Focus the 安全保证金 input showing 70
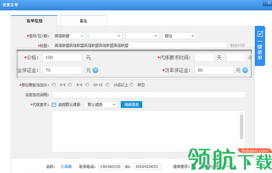 [62, 70]
